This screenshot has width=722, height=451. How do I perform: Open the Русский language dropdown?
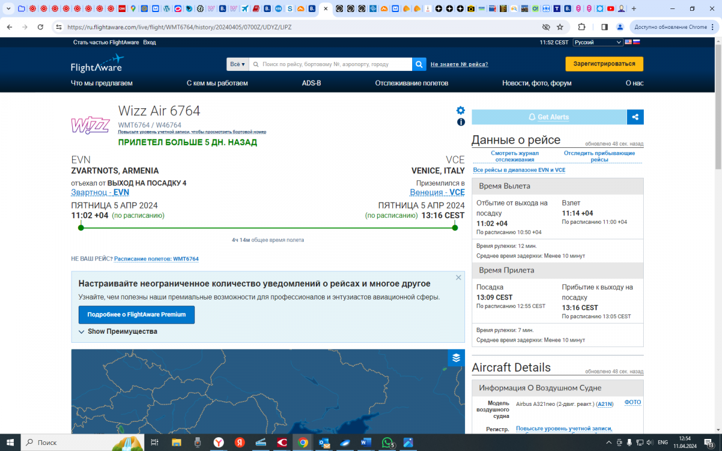(x=598, y=42)
